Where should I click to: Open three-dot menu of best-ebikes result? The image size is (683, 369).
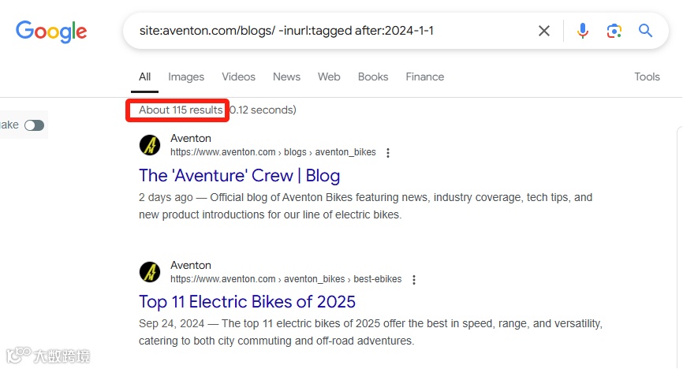click(414, 279)
